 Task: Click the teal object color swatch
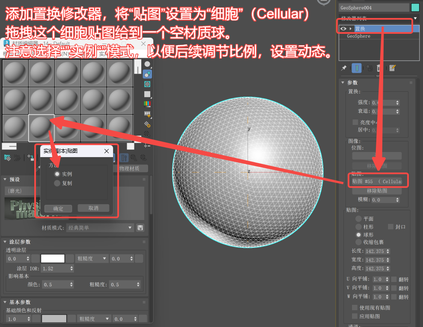tap(415, 7)
